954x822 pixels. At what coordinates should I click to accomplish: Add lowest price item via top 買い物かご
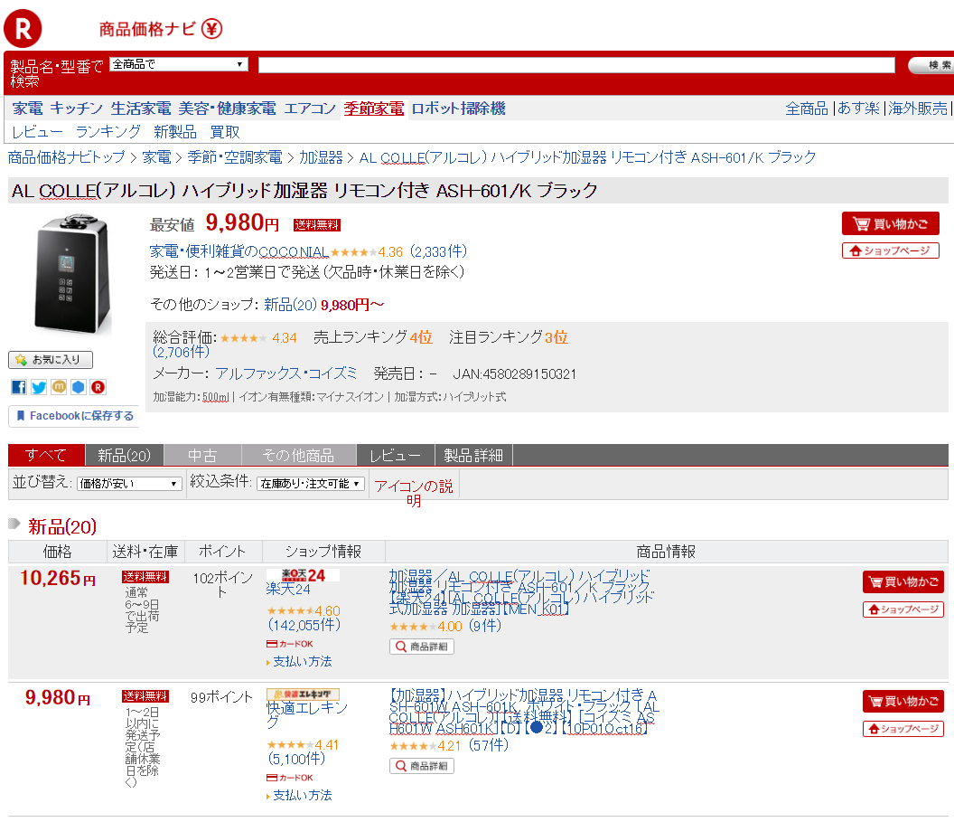click(x=890, y=223)
